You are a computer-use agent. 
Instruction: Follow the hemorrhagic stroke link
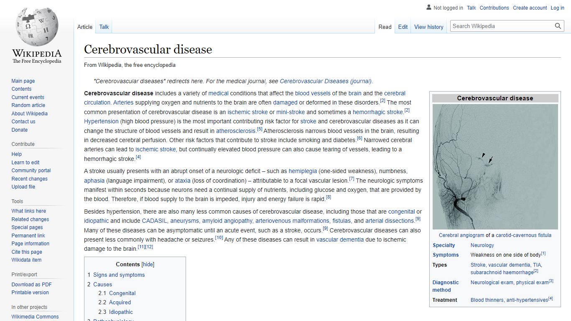(378, 112)
